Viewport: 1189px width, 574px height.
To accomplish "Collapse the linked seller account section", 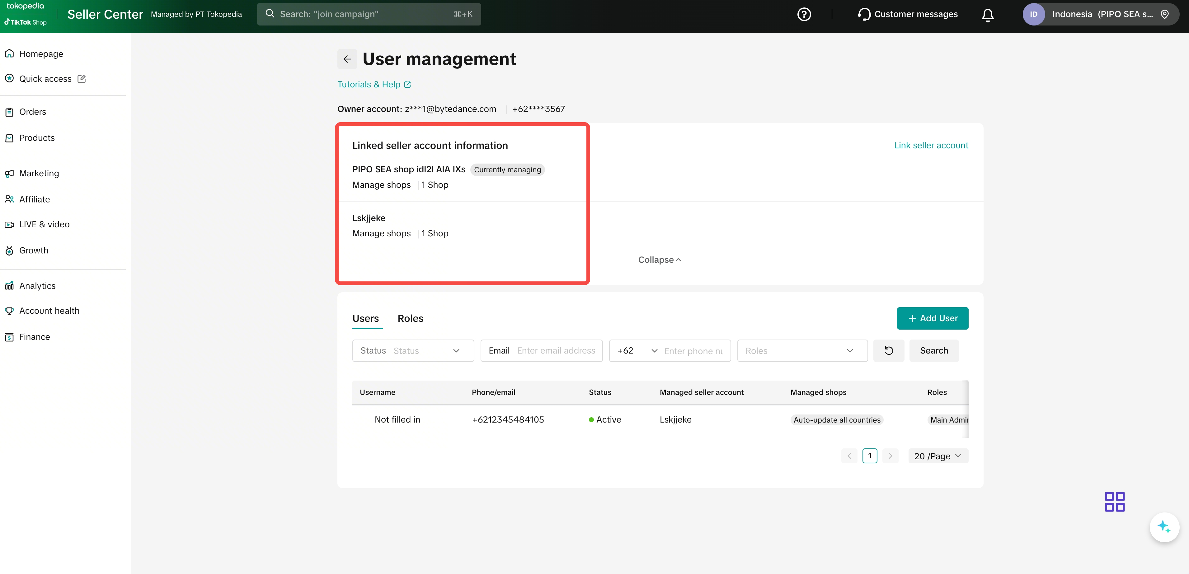I will coord(659,260).
